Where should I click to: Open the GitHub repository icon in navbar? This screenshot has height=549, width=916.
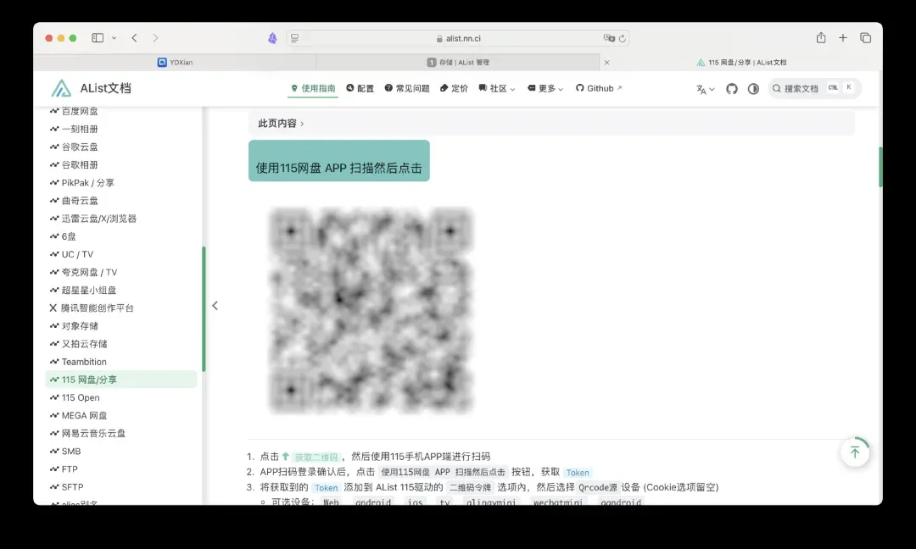731,89
